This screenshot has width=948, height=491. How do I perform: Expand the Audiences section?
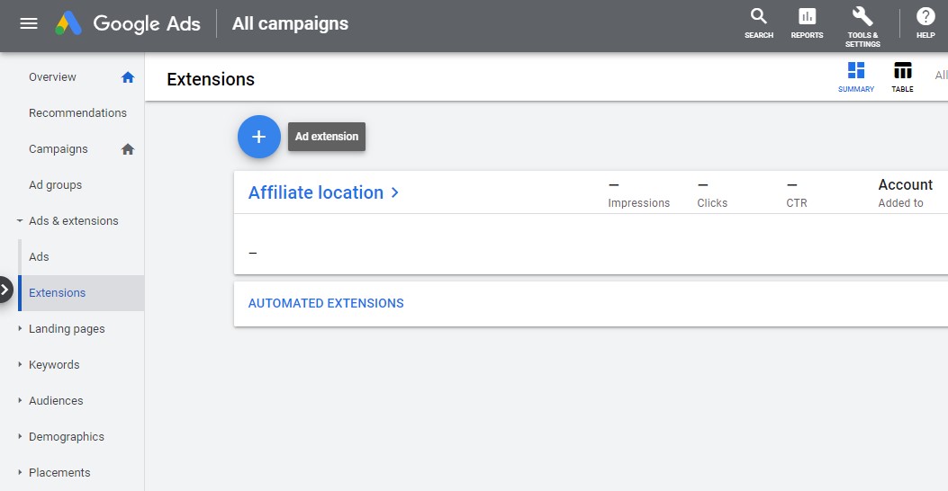pyautogui.click(x=20, y=401)
